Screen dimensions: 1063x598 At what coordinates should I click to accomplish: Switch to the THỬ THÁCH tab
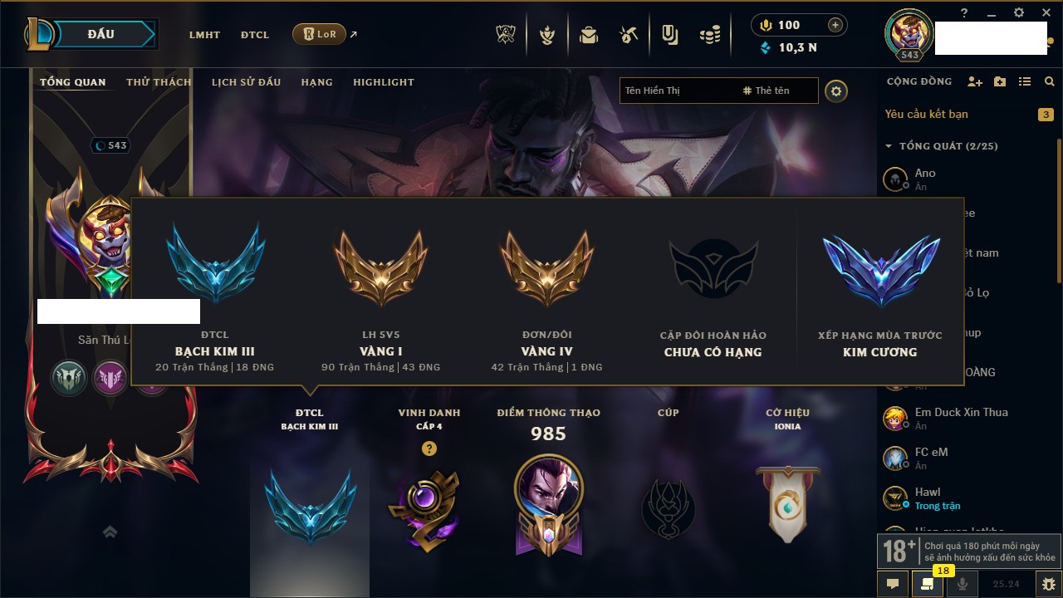coord(159,82)
